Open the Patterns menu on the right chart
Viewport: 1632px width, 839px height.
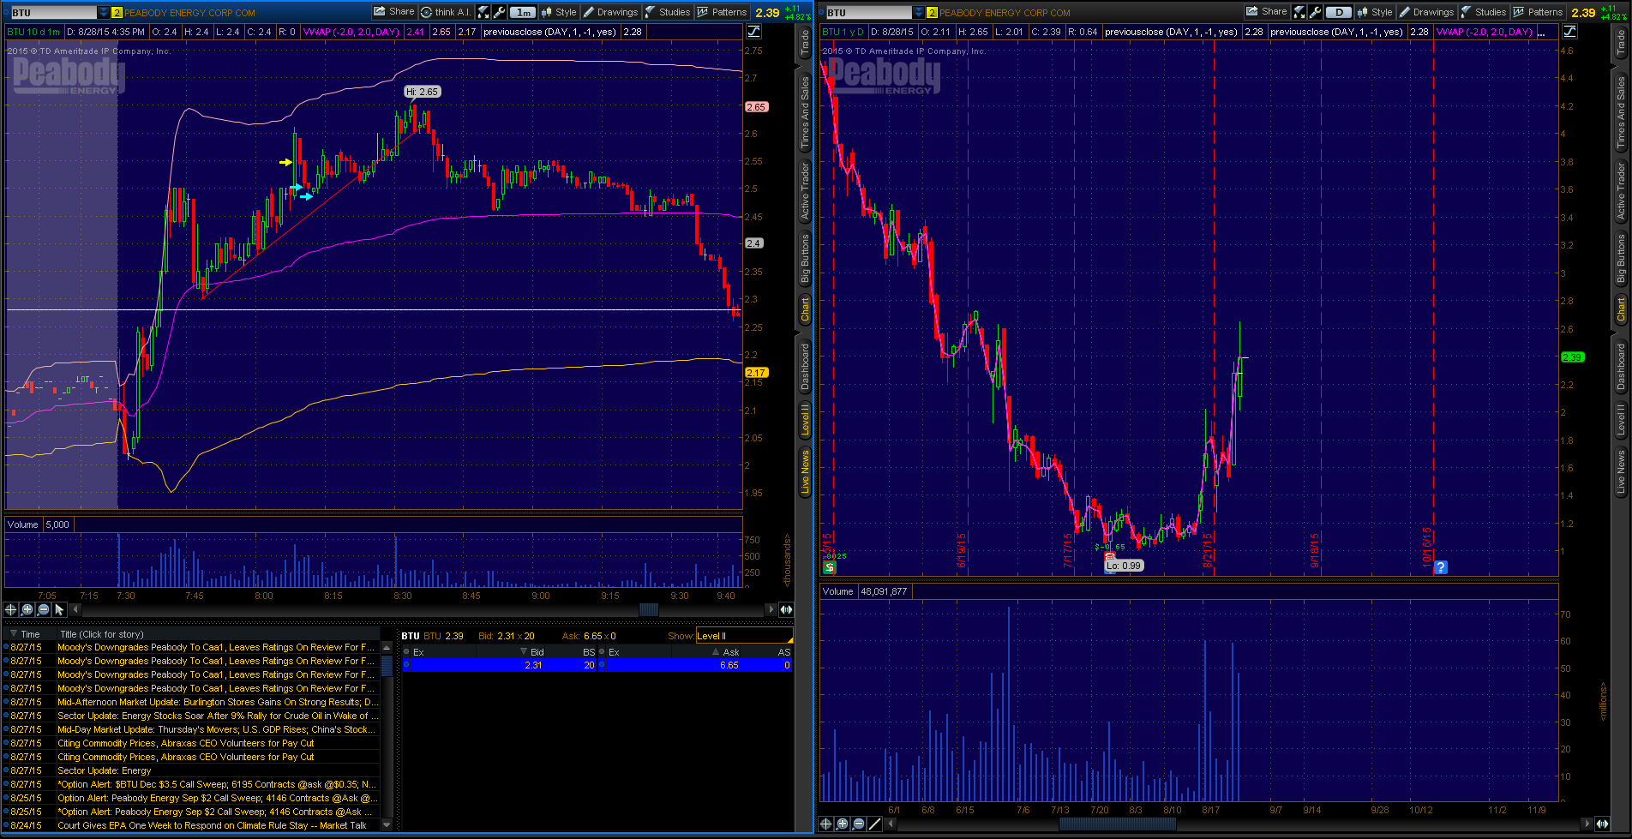click(1539, 12)
